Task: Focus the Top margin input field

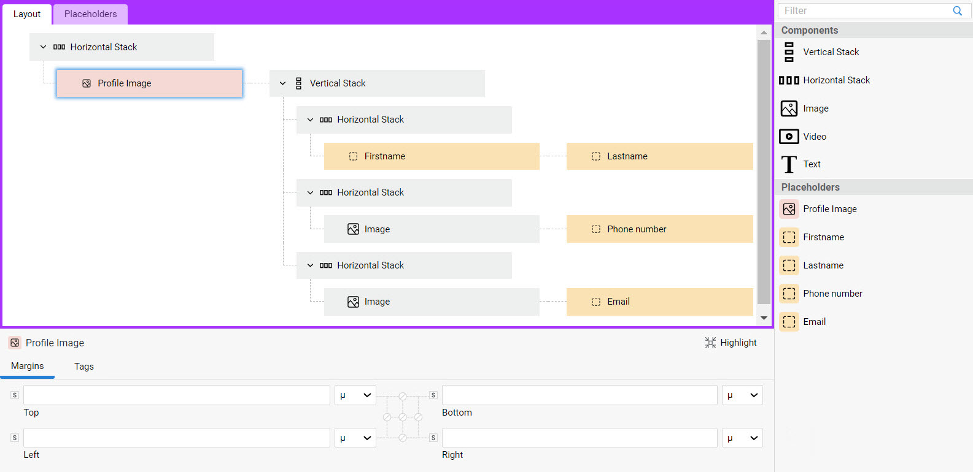Action: click(x=177, y=395)
